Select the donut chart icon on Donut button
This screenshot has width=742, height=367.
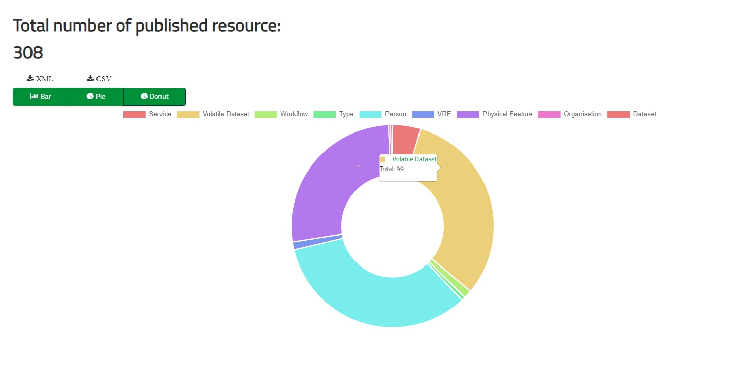pos(144,96)
